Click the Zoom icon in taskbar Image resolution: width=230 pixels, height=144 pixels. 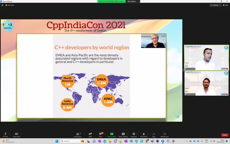point(163,141)
